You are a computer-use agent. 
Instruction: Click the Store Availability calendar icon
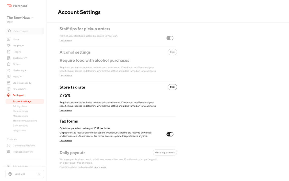coord(9,83)
